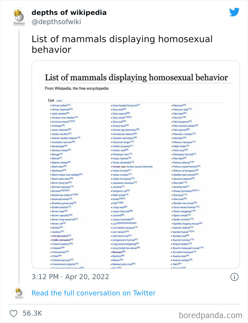
Task: Click the 56.3K likes count
Action: point(32,313)
